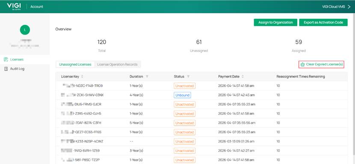
Task: Click payment date 2026-04-14 07:42:27 am
Action: (x=237, y=151)
